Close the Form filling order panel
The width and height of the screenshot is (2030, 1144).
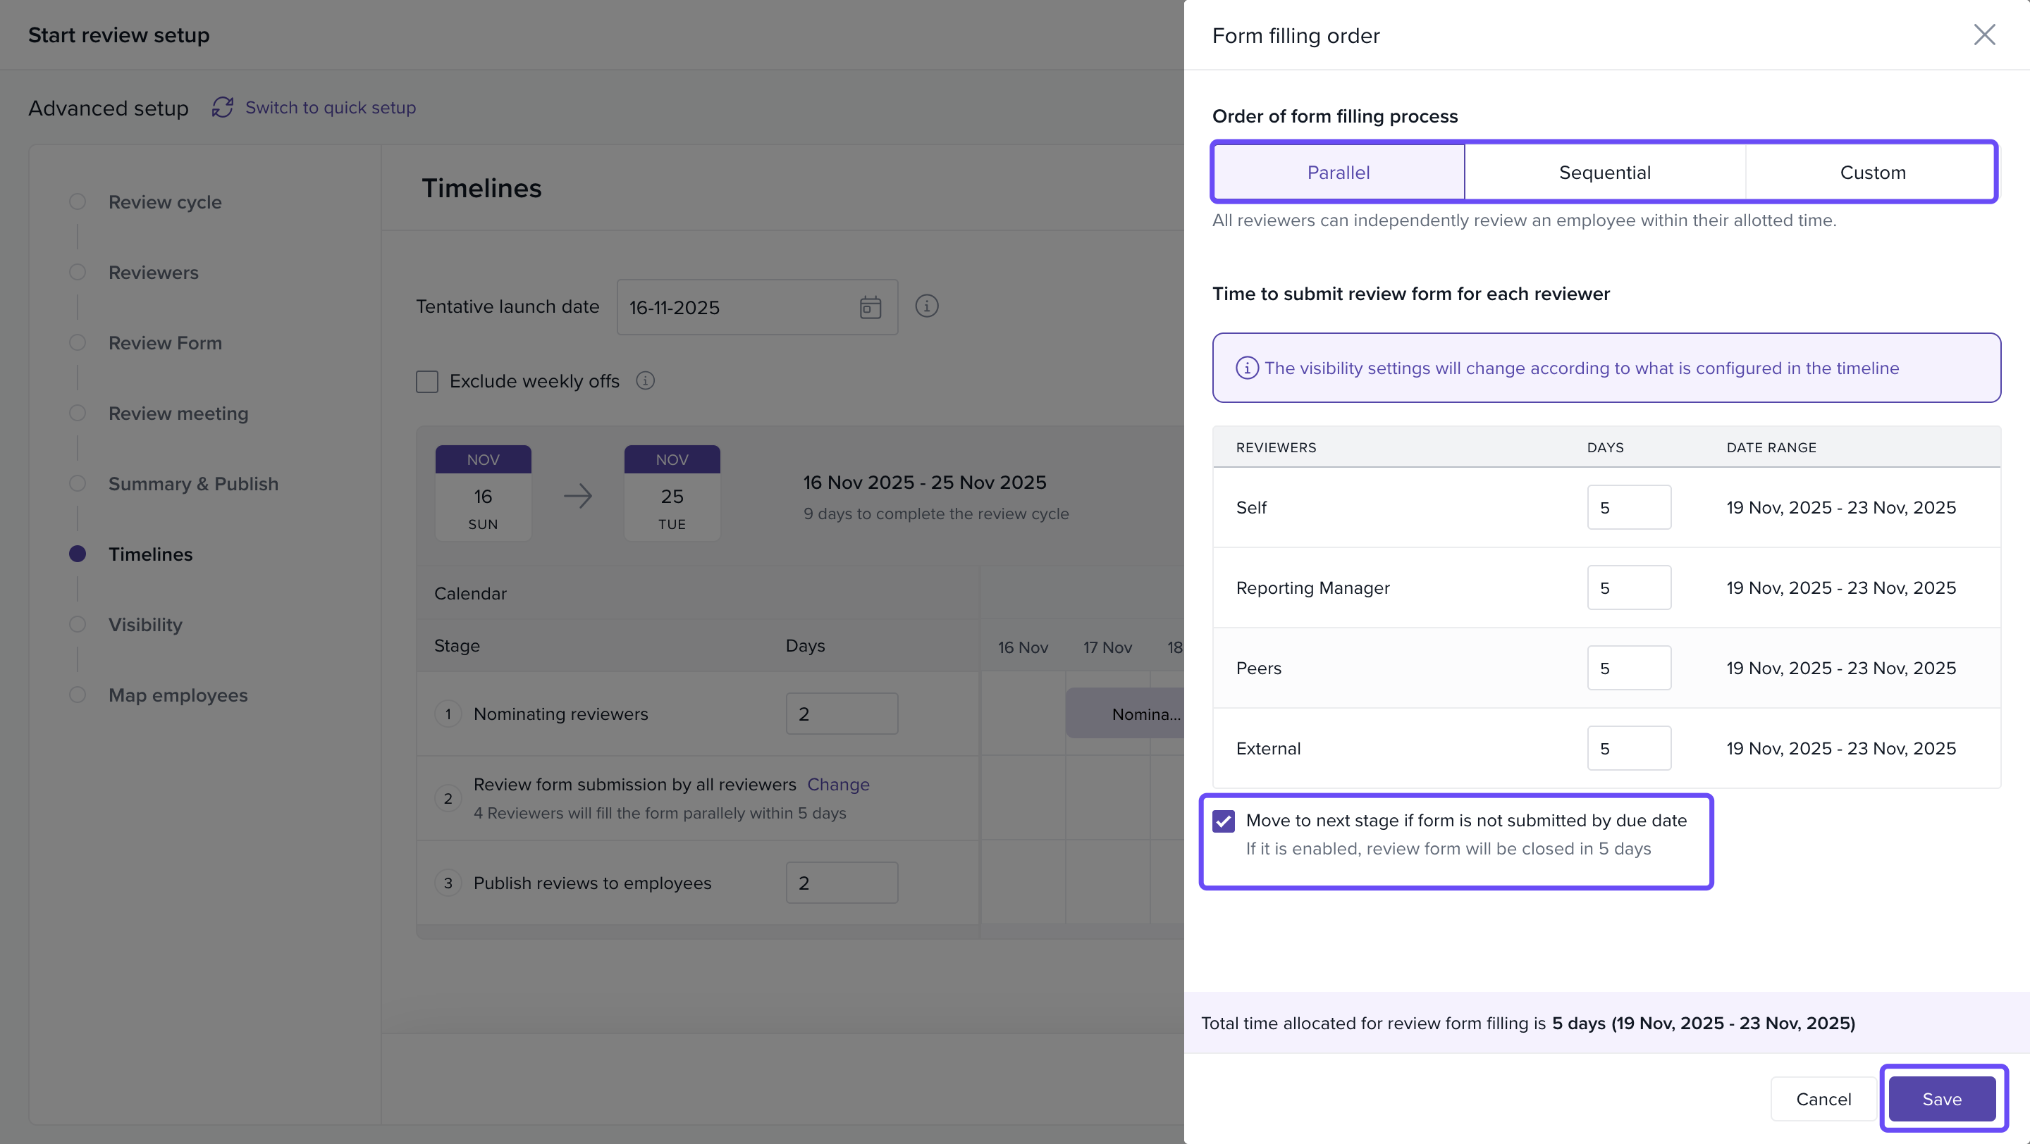(1983, 35)
